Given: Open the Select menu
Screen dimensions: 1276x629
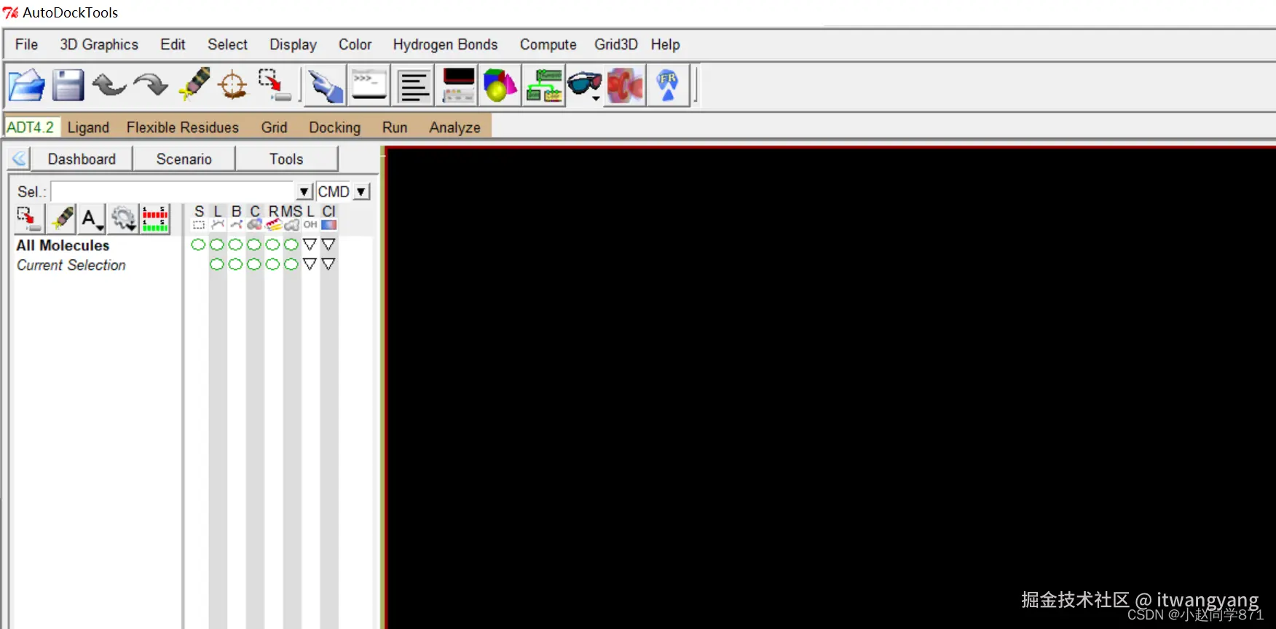Looking at the screenshot, I should [227, 44].
